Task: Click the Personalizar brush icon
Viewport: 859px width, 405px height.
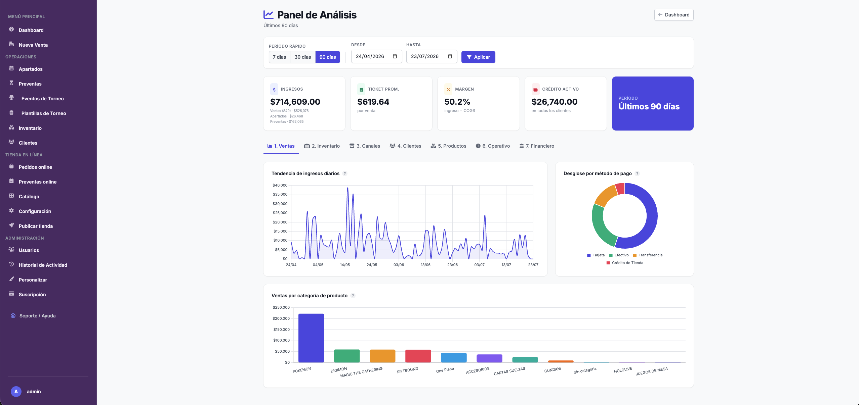Action: pos(11,279)
